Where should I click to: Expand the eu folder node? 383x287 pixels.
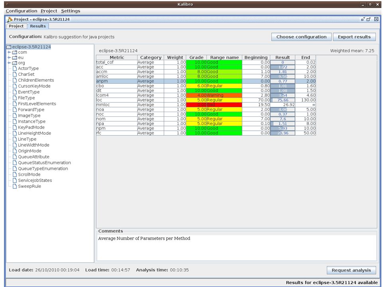[9, 57]
